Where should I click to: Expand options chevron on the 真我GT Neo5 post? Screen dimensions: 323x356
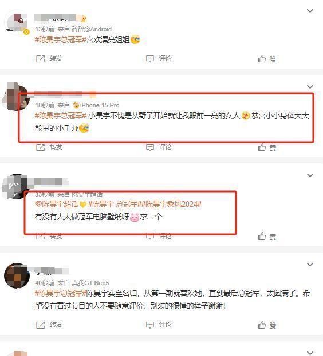pos(310,264)
